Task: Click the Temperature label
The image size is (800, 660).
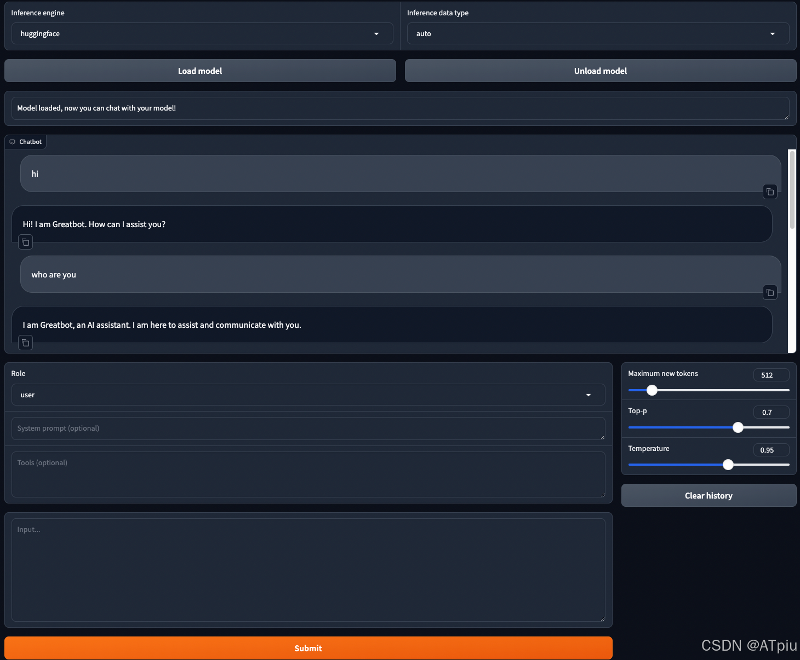Action: (649, 448)
